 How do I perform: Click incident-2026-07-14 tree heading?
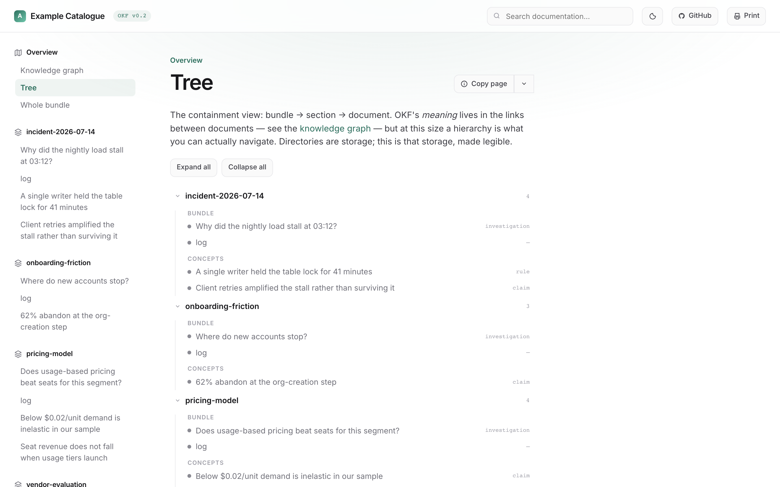point(225,196)
